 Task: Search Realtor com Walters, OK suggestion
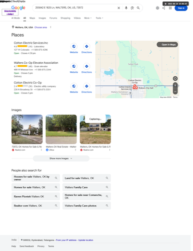(x=35, y=206)
